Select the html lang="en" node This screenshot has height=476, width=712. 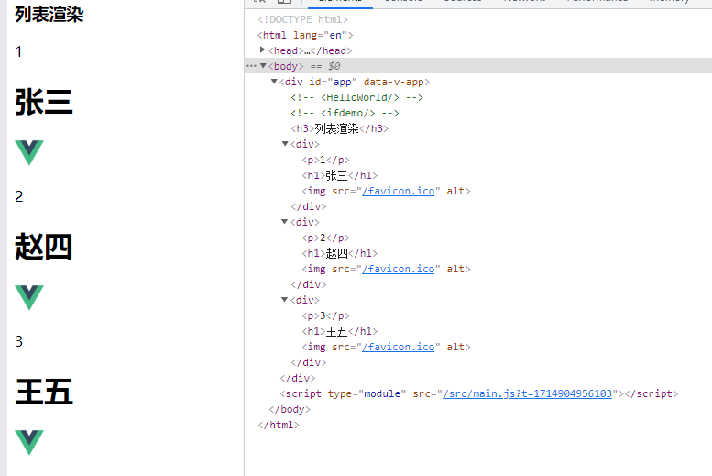coord(305,35)
